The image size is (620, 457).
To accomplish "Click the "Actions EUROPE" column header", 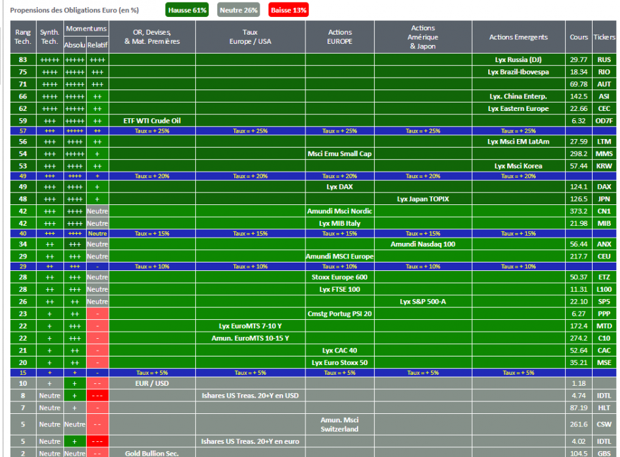I will coord(339,37).
